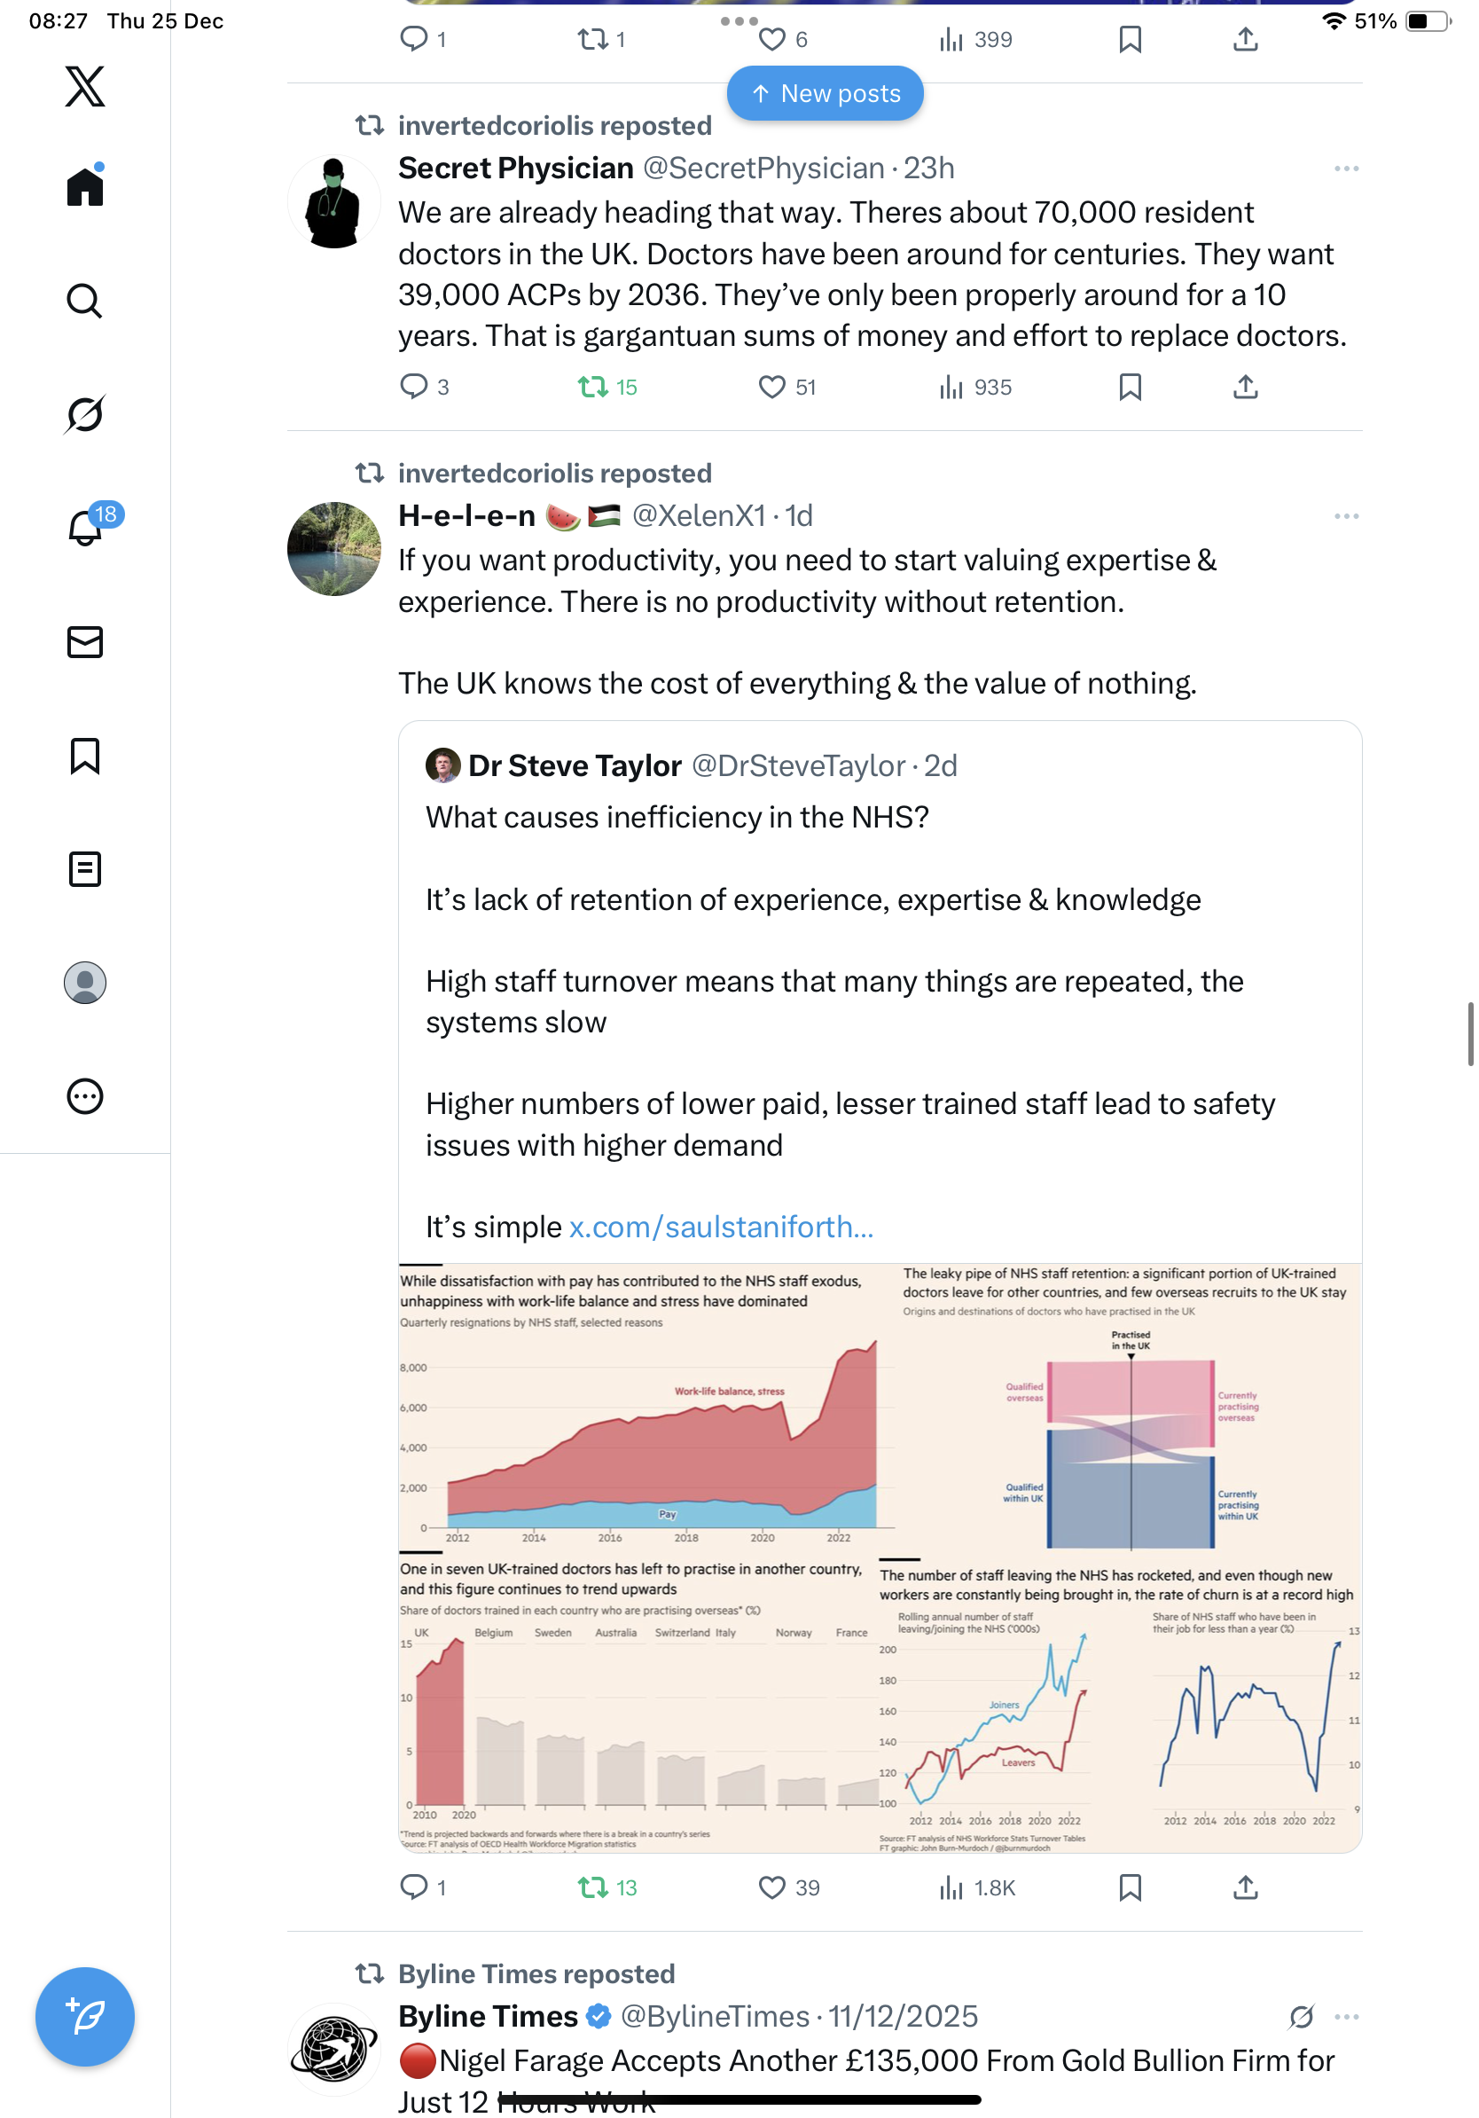The image size is (1479, 2118).
Task: Tap the compose new post button
Action: pos(85,2017)
